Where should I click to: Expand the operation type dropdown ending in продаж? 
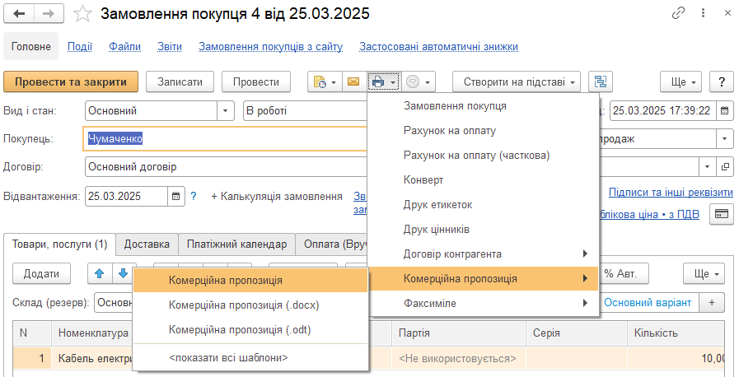[x=725, y=139]
